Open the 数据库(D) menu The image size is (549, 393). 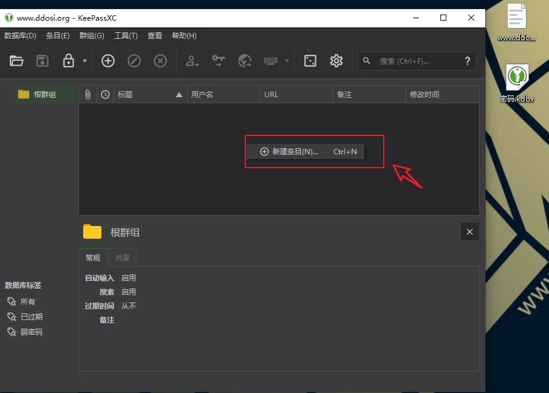[20, 36]
